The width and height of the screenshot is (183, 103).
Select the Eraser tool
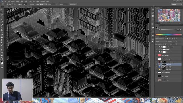(x=2, y=35)
